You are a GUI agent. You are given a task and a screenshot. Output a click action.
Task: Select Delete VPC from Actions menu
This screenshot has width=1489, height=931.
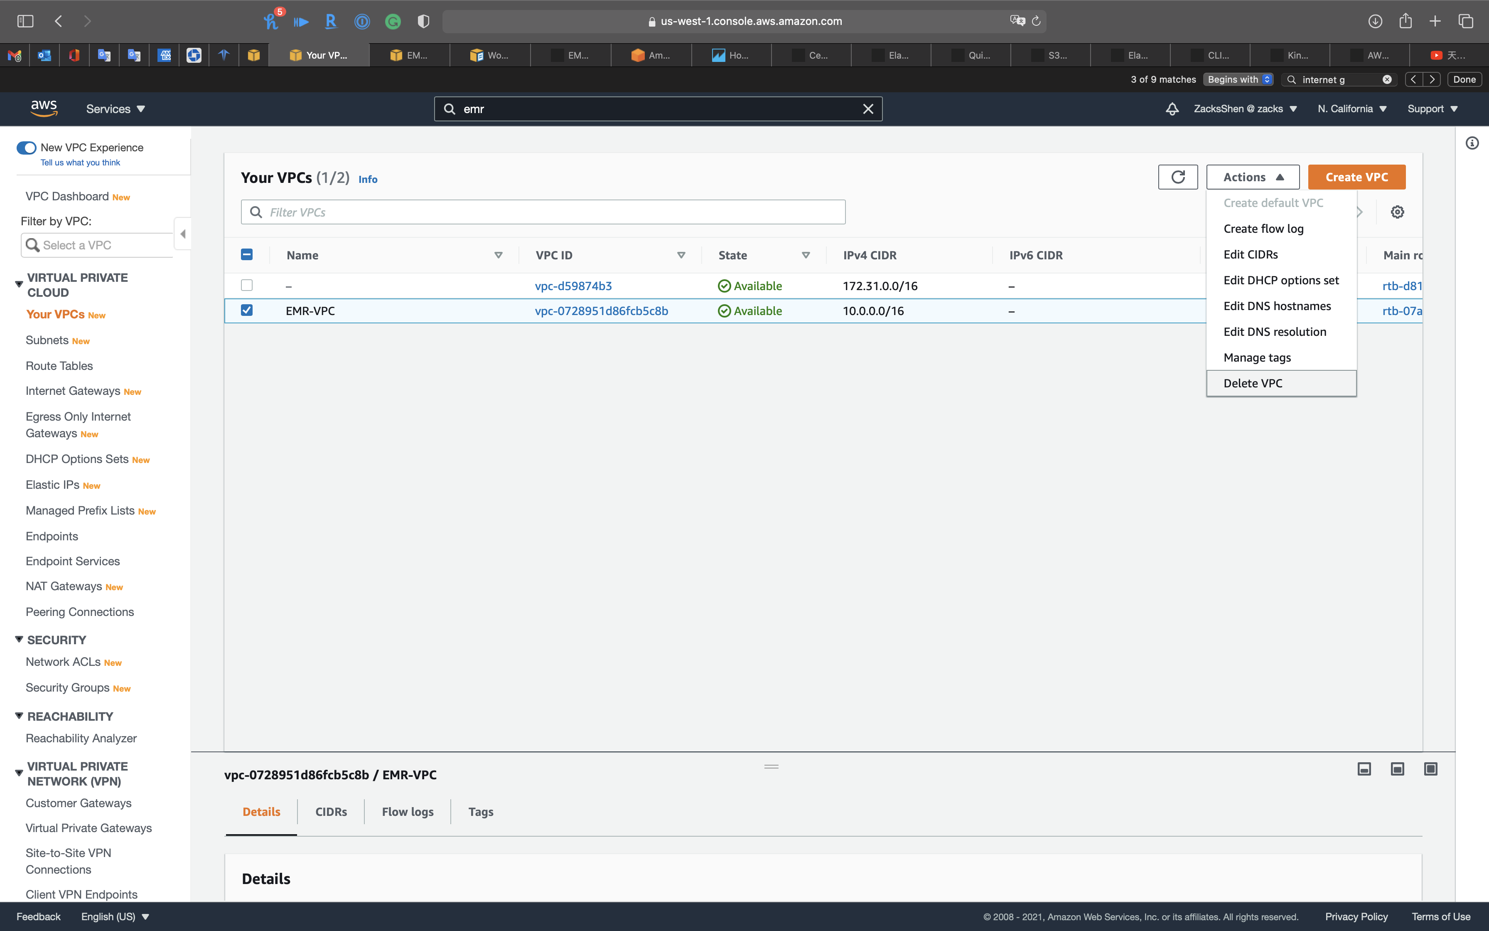(x=1253, y=383)
